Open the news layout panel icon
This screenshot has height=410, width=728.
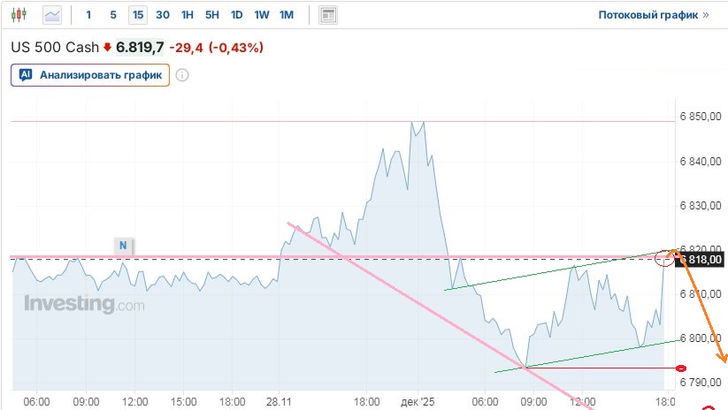click(329, 15)
